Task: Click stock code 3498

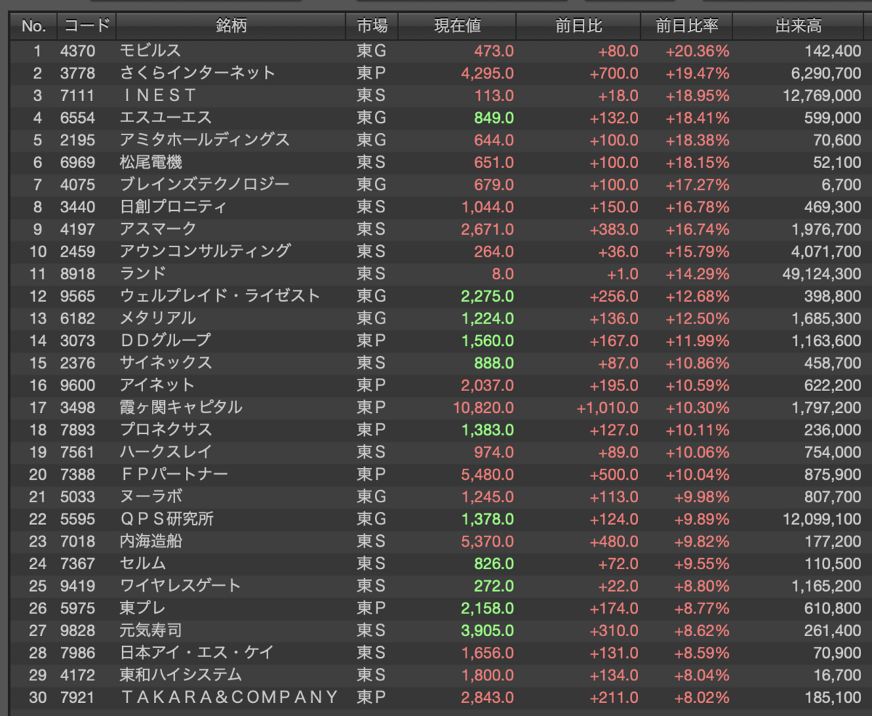Action: 77,407
